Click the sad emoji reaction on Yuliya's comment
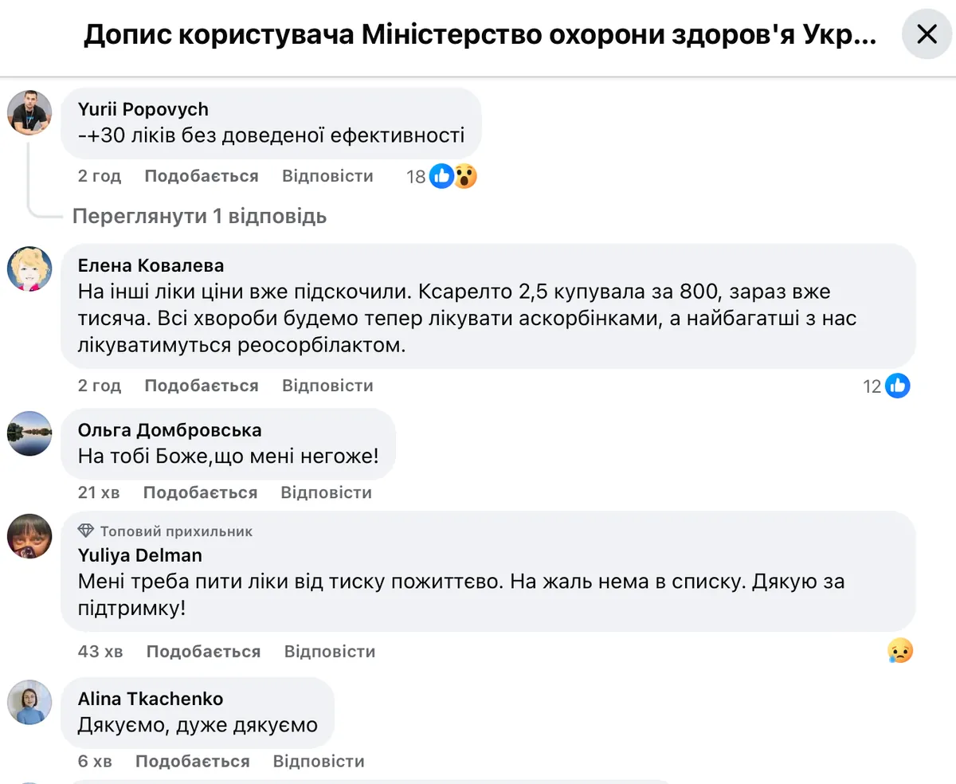The height and width of the screenshot is (784, 956). point(899,651)
